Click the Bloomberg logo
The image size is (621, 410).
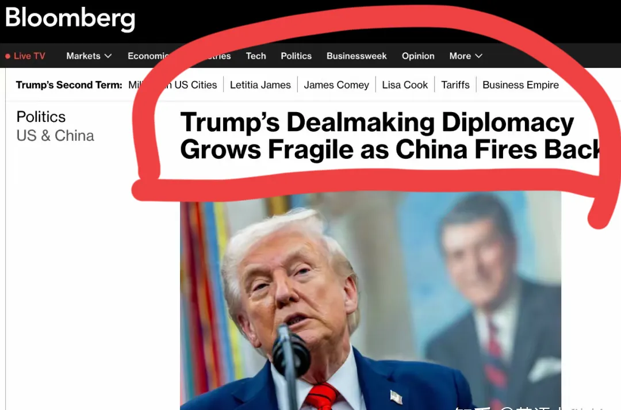[70, 18]
